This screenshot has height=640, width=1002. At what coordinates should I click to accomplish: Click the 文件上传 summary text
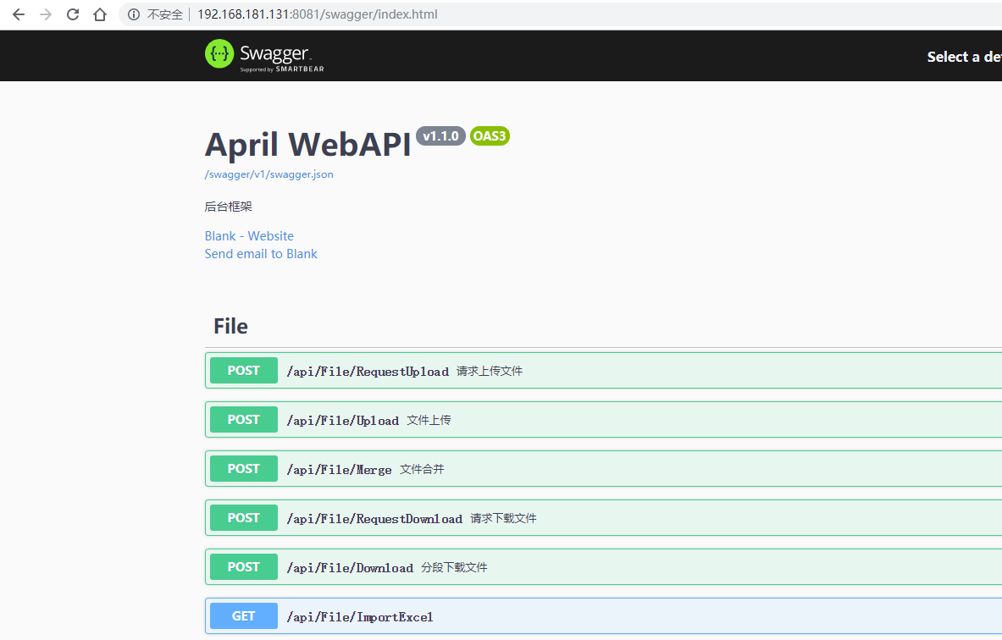tap(429, 420)
